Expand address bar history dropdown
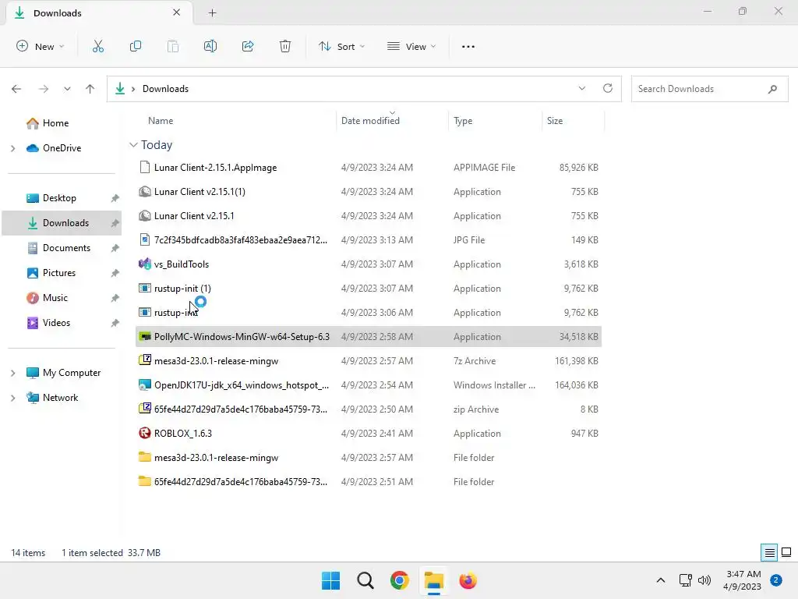 click(x=581, y=88)
